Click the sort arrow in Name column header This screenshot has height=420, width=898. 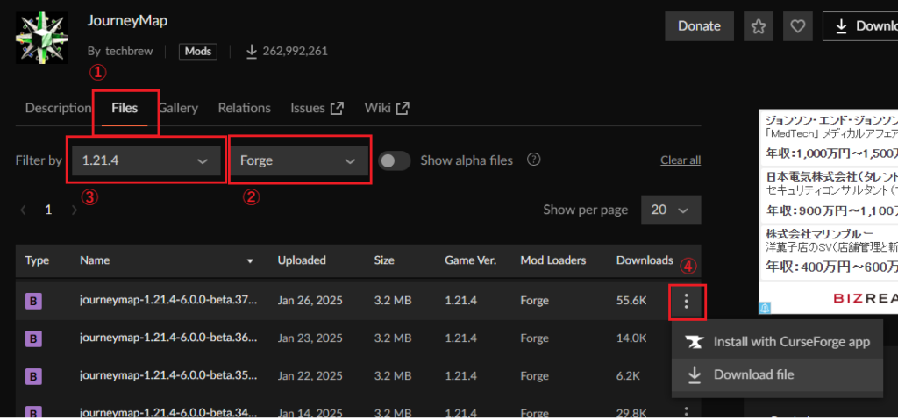(250, 261)
